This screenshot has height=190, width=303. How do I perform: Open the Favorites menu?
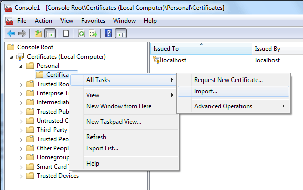(93, 21)
